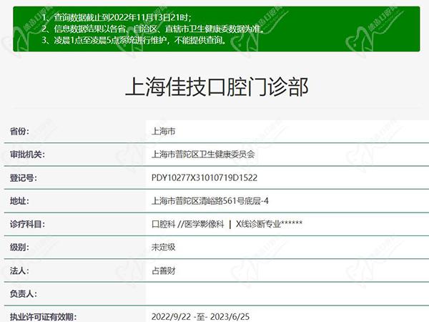Select the address 上海市普陀区清峪路561号底层-4
The image size is (429, 322).
tap(210, 201)
